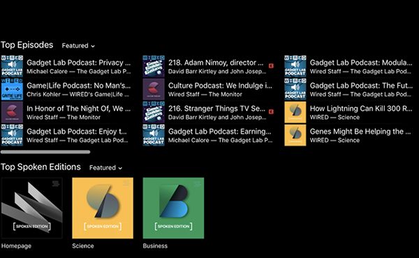Screen dimensions: 419x258
Task: Open episode Culture Podcast: We Indulge
Action: tap(220, 86)
